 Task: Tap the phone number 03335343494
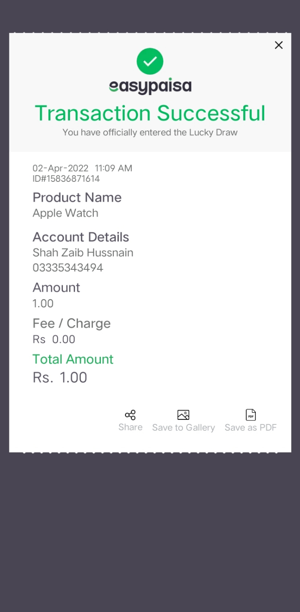pos(68,268)
